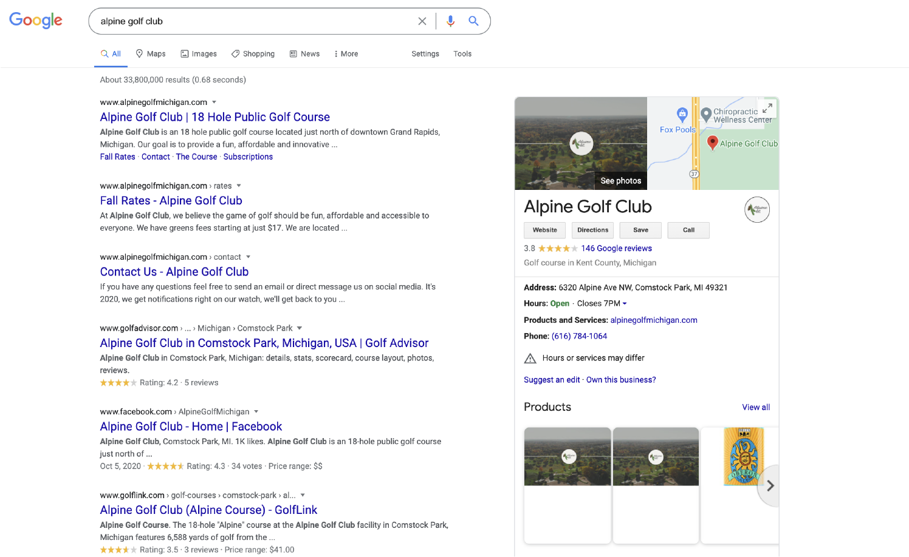
Task: Click the Call button
Action: (x=688, y=230)
